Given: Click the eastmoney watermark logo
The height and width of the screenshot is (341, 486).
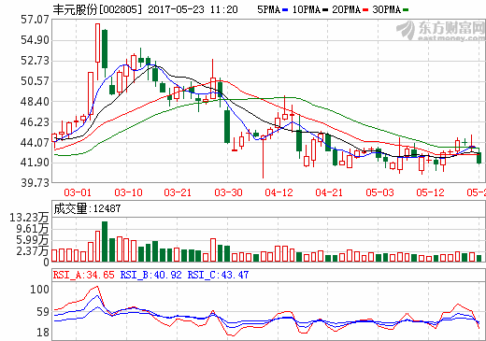Looking at the screenshot, I should (440, 31).
